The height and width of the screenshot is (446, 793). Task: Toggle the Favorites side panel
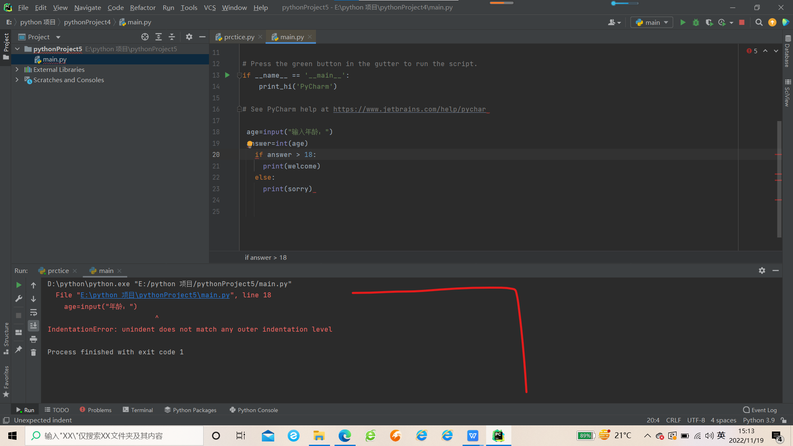click(x=6, y=382)
